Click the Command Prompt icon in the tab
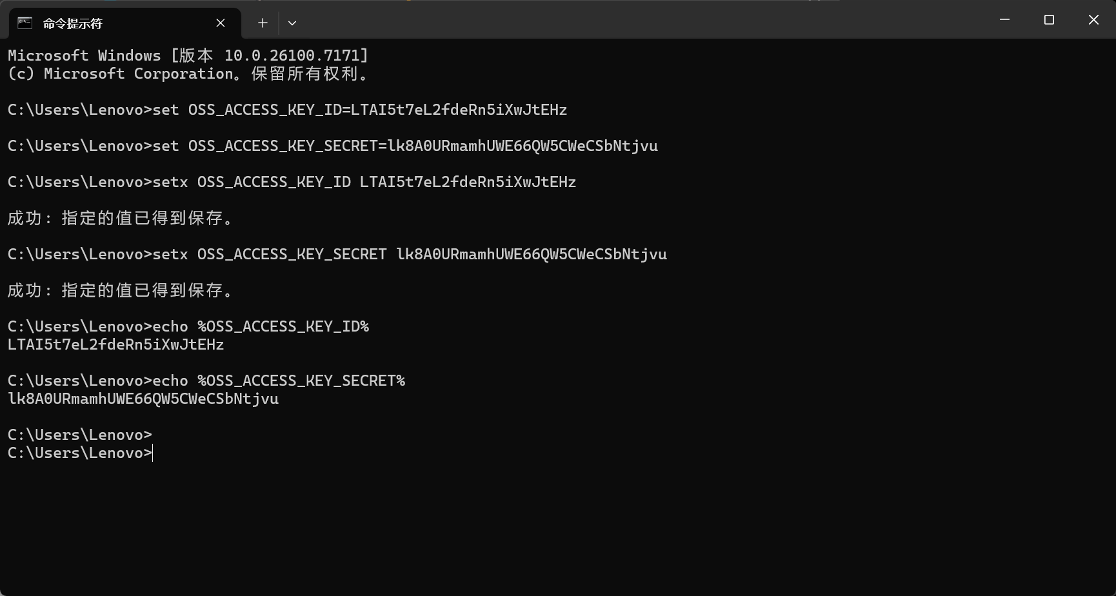 [25, 23]
